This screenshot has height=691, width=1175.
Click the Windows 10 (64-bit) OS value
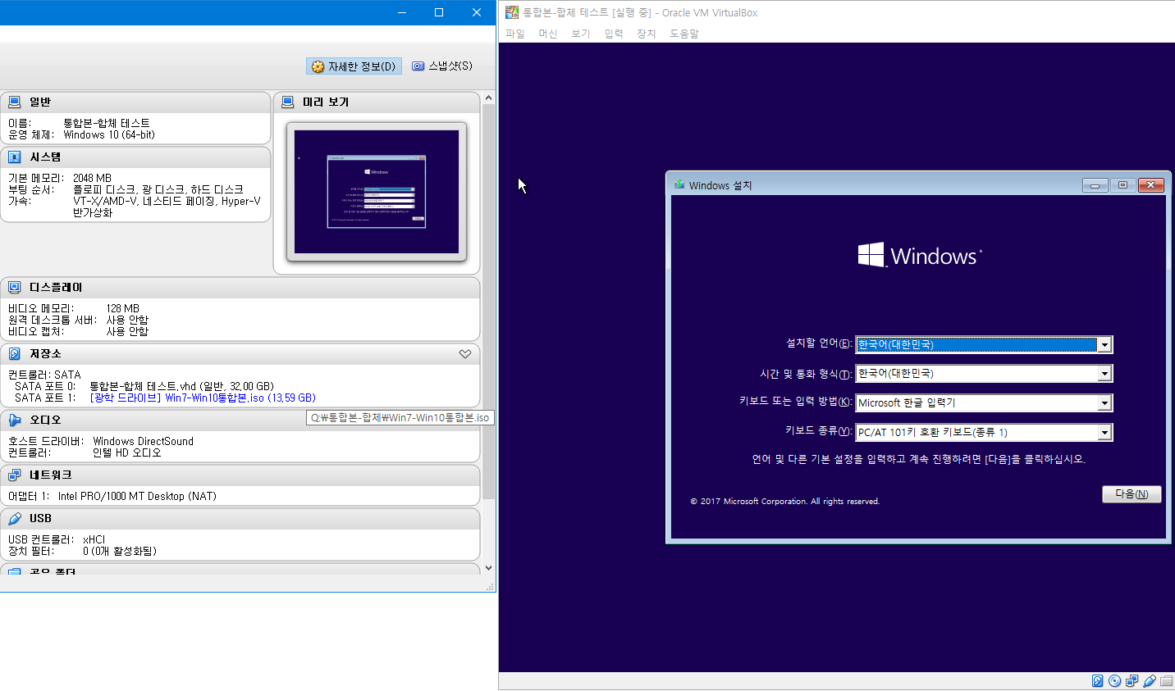tap(109, 134)
